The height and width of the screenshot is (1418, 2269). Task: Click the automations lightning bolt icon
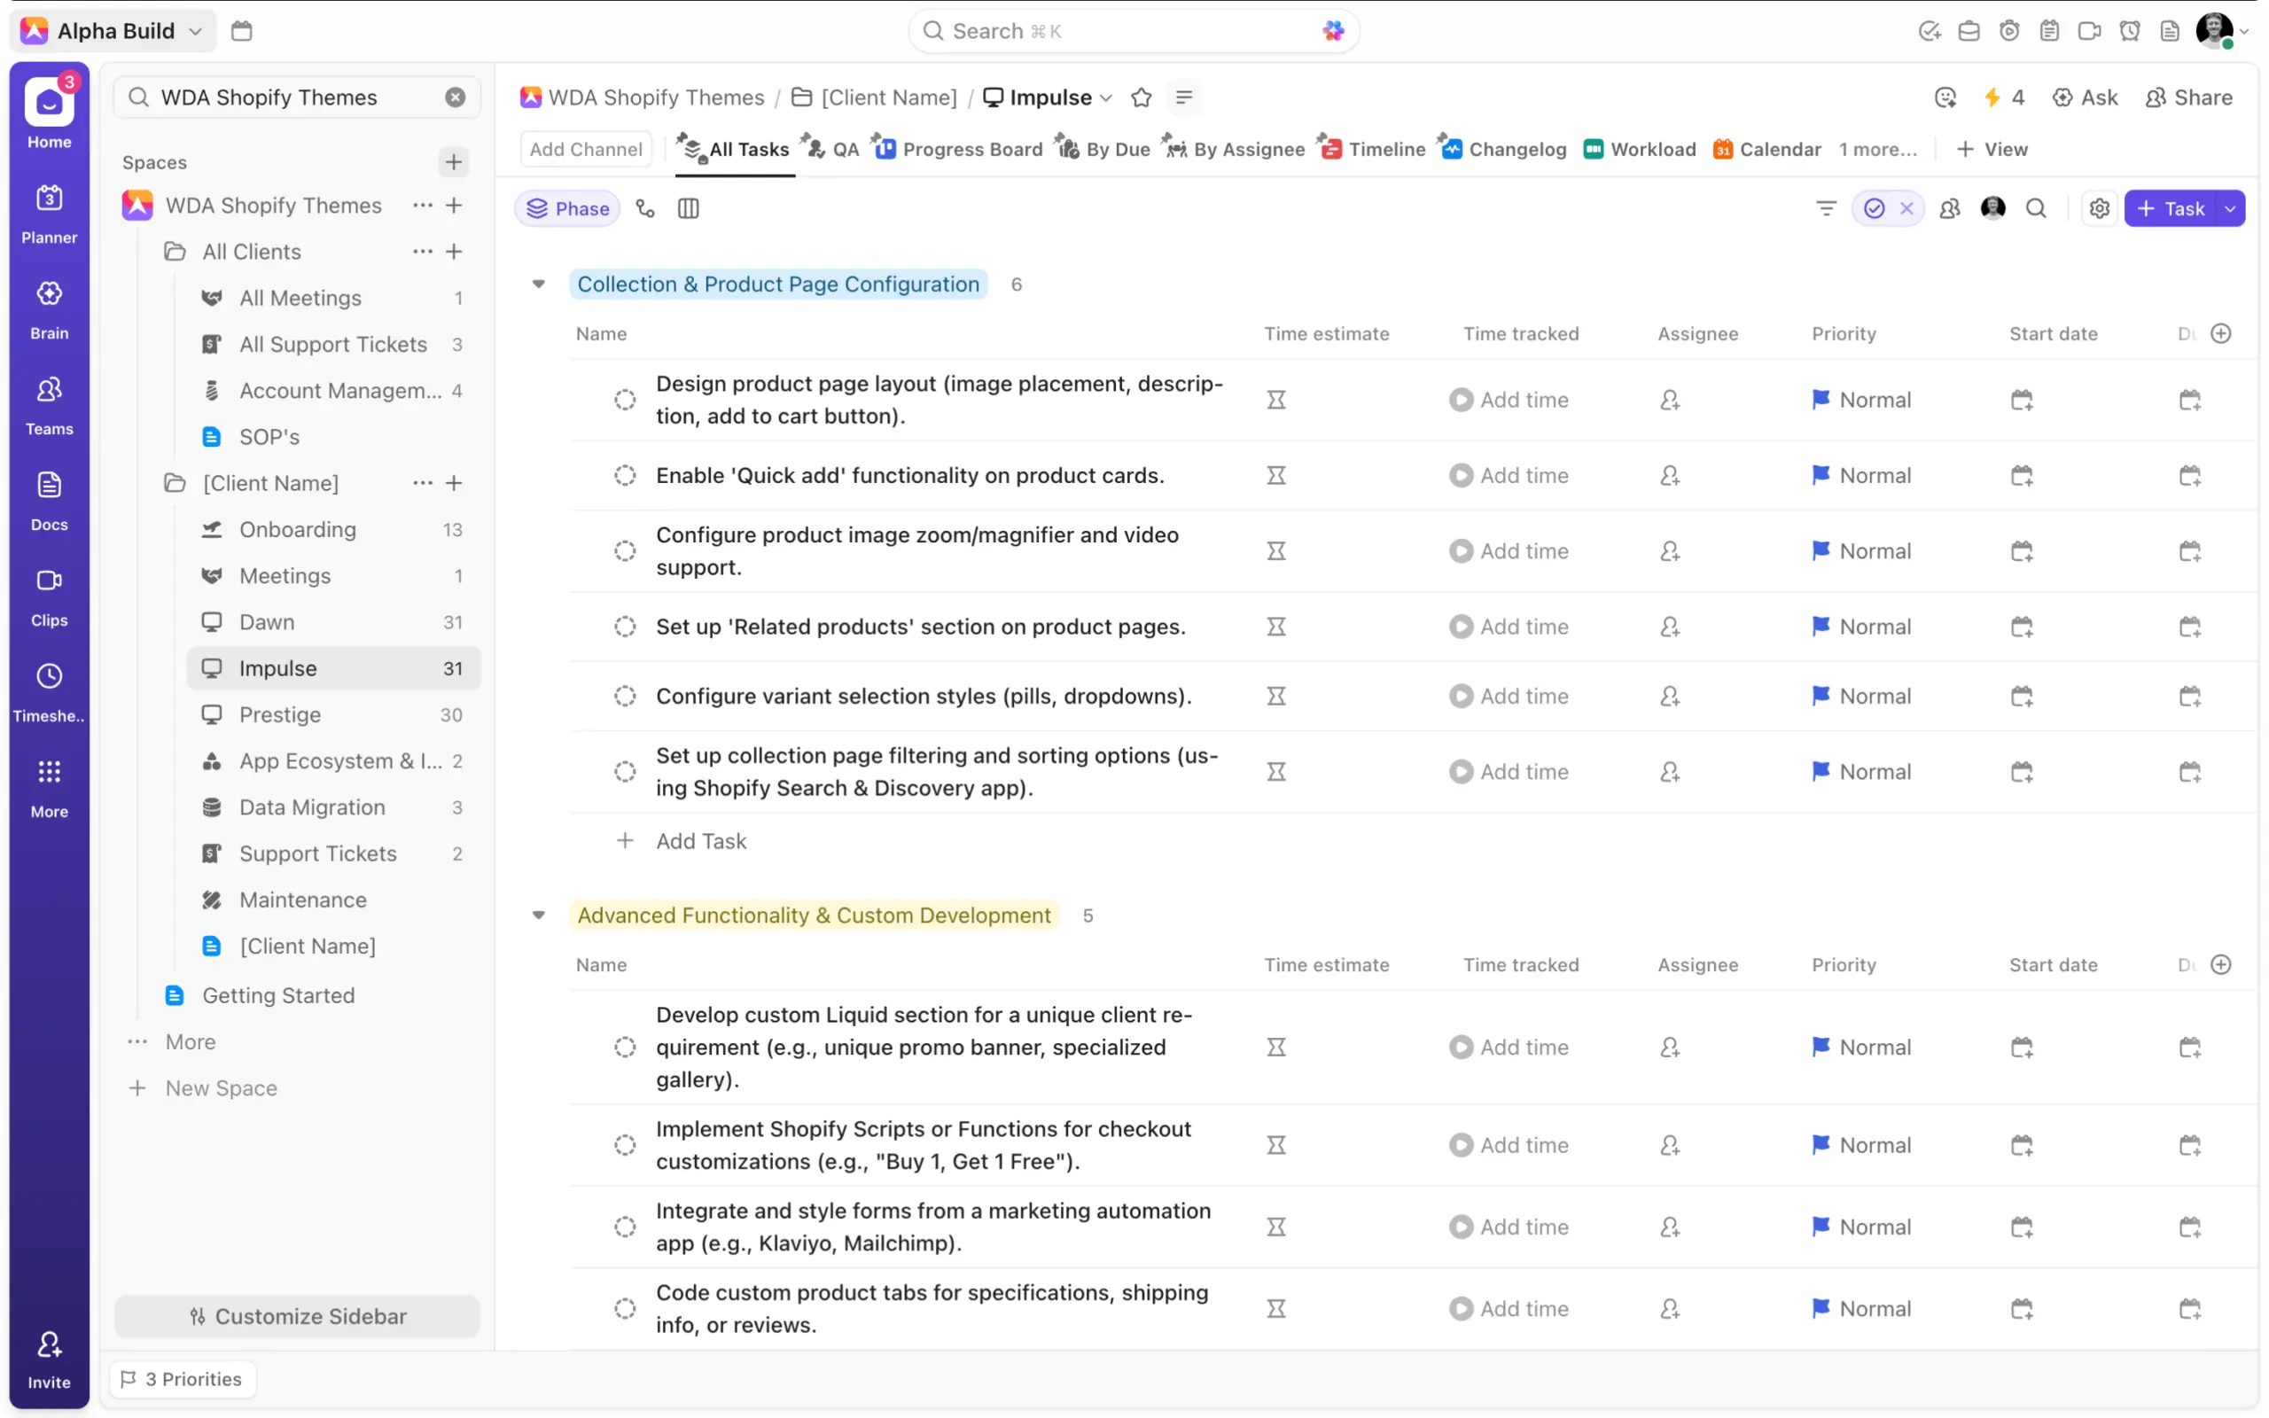pyautogui.click(x=1992, y=97)
